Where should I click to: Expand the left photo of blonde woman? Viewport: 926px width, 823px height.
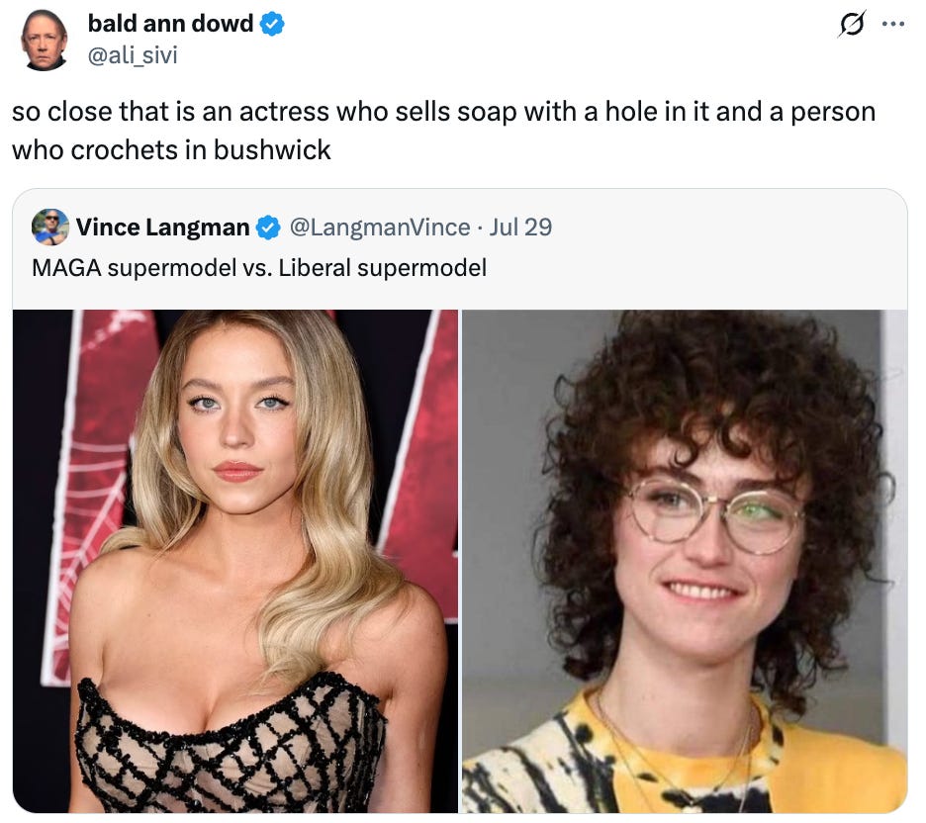click(x=235, y=561)
